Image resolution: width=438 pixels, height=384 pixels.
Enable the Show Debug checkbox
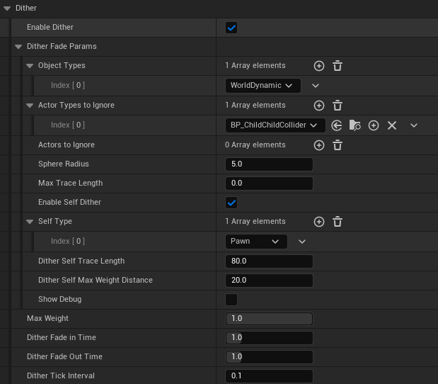click(231, 299)
